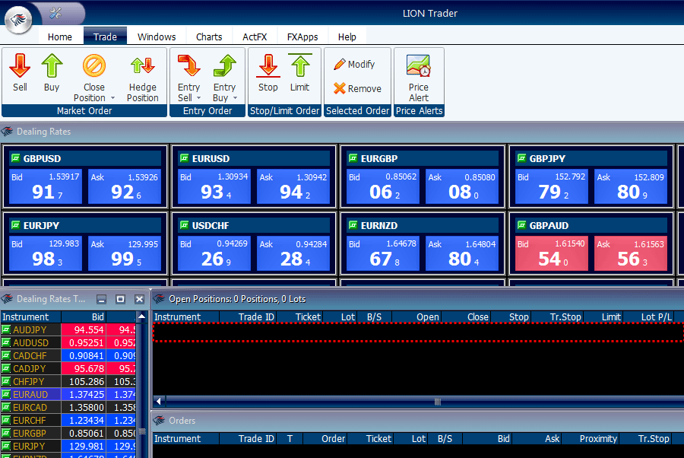Click the Modify selected order button
Screen dimensions: 684x458
pos(354,64)
